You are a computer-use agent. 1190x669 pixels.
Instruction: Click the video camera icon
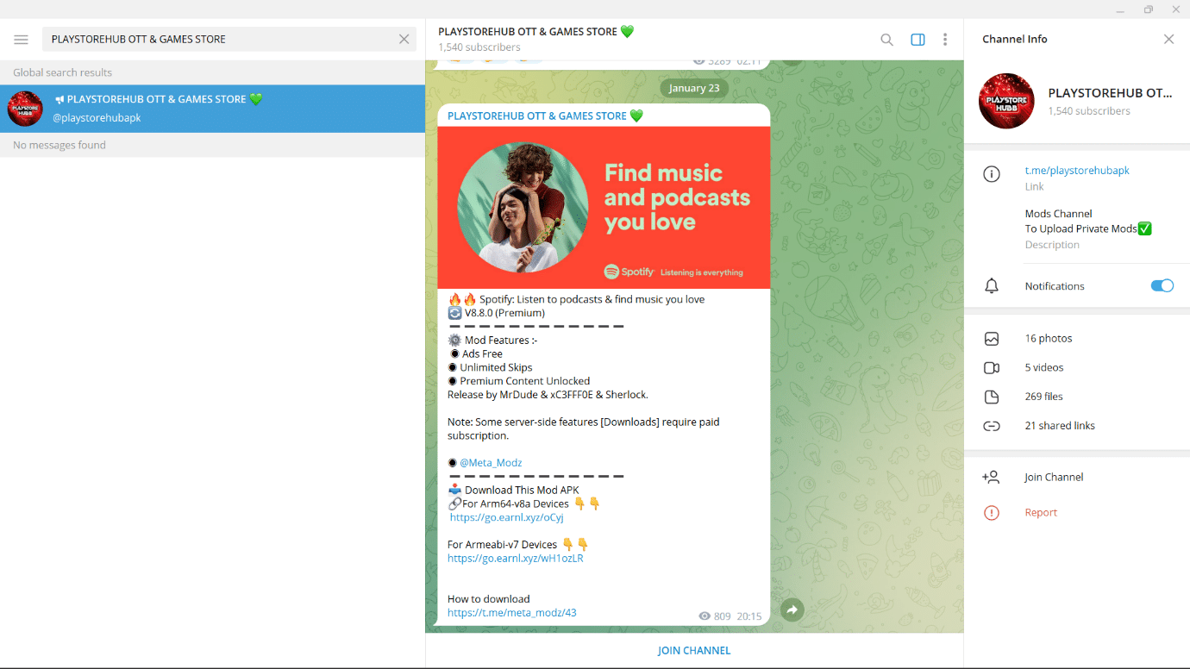click(x=992, y=368)
